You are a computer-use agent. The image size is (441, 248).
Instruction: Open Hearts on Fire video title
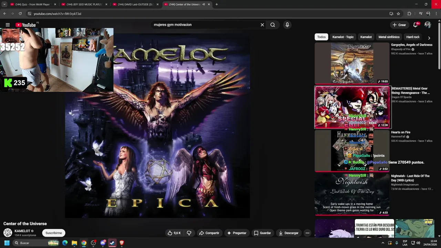tap(401, 132)
